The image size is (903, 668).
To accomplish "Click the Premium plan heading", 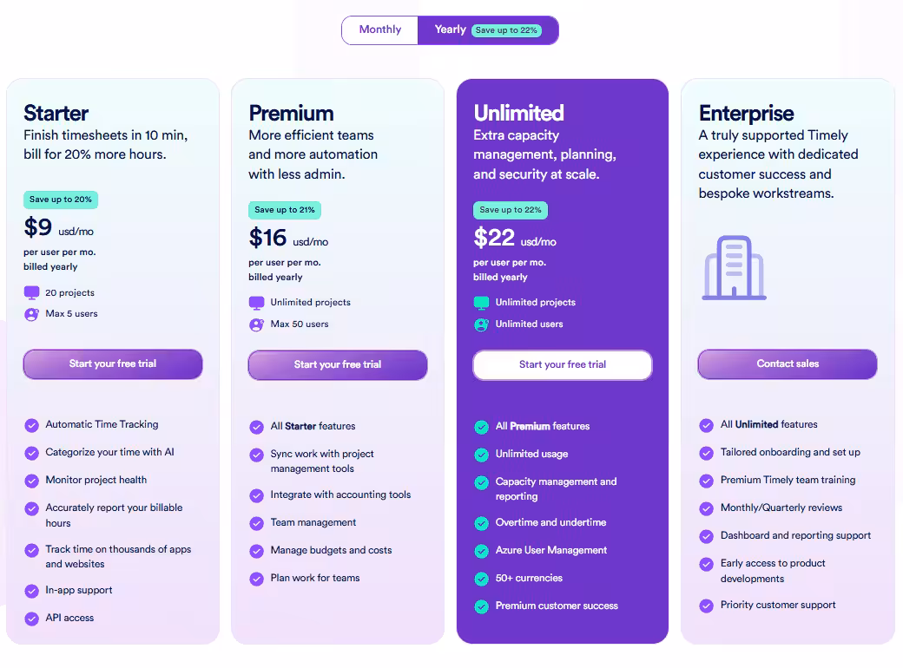I will tap(291, 113).
